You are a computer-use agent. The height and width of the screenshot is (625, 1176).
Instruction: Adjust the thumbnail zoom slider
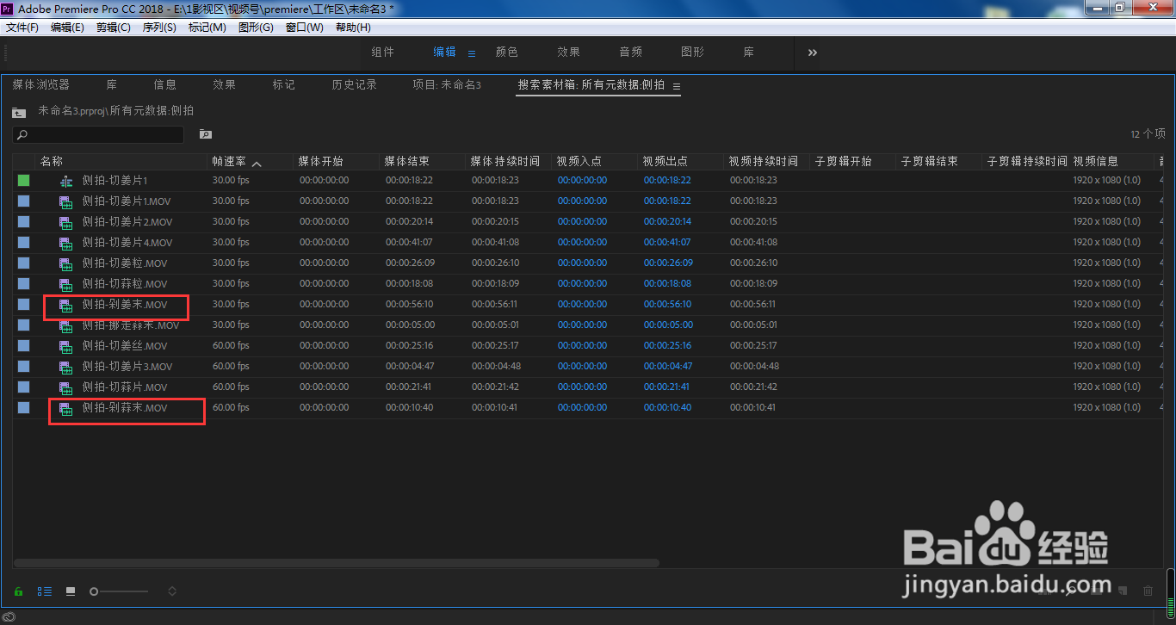point(119,591)
